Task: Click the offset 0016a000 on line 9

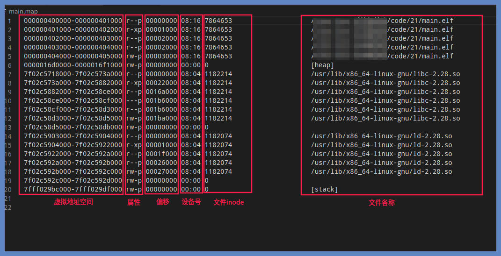Action: 161,92
